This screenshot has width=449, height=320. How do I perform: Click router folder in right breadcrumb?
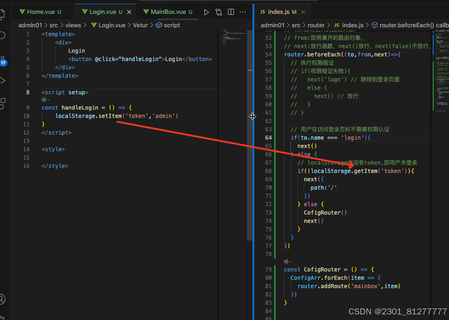click(316, 25)
